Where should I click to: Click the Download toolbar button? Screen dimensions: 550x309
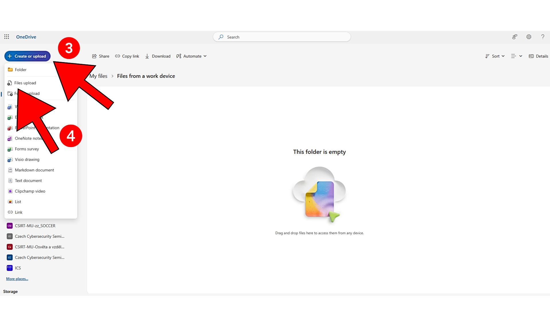click(x=158, y=56)
